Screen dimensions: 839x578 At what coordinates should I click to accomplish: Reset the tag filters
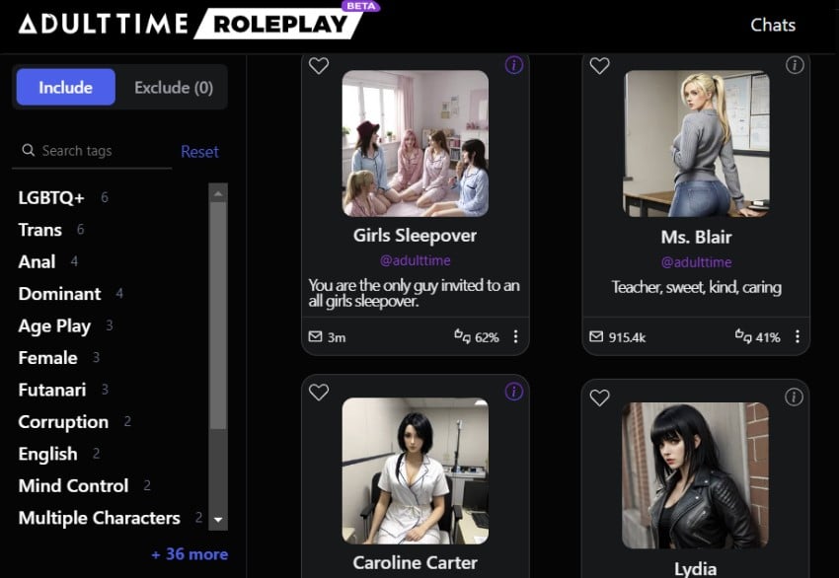[199, 152]
